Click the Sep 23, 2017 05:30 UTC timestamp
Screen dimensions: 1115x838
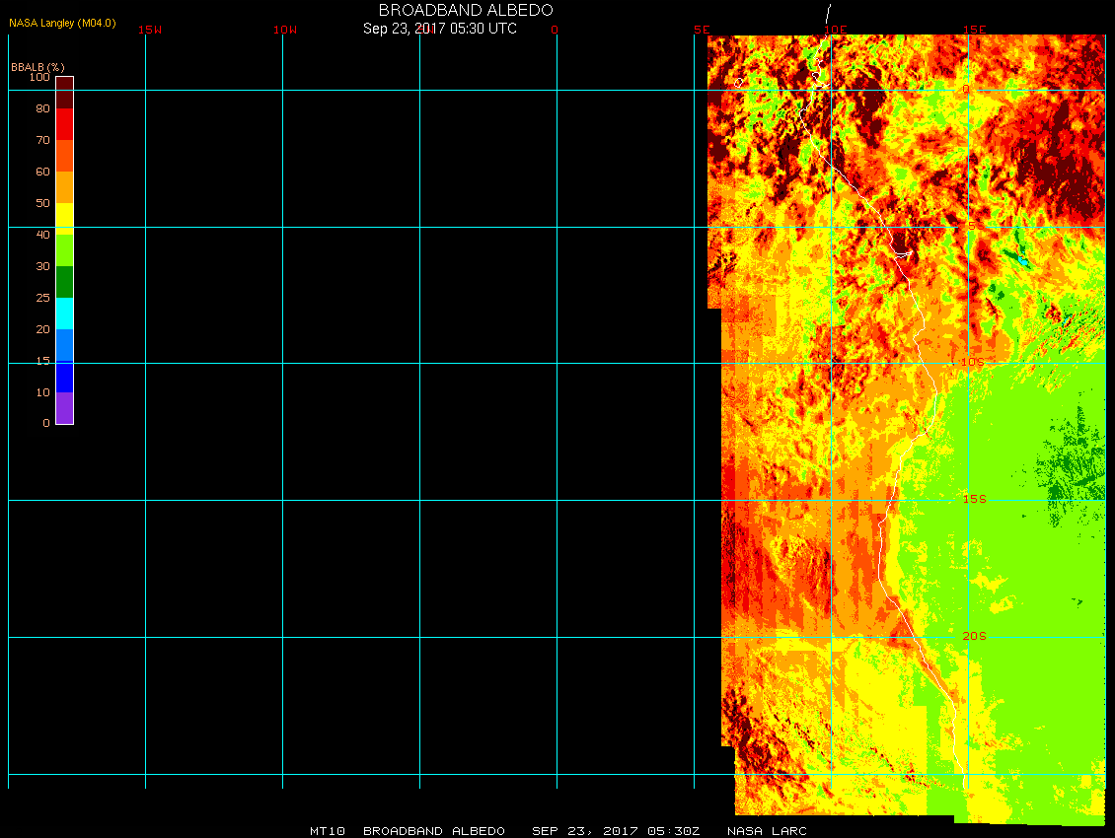[x=439, y=29]
